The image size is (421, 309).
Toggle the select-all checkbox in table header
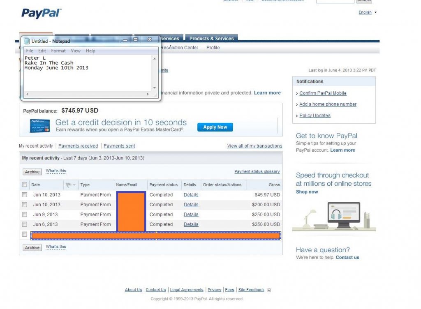click(24, 184)
